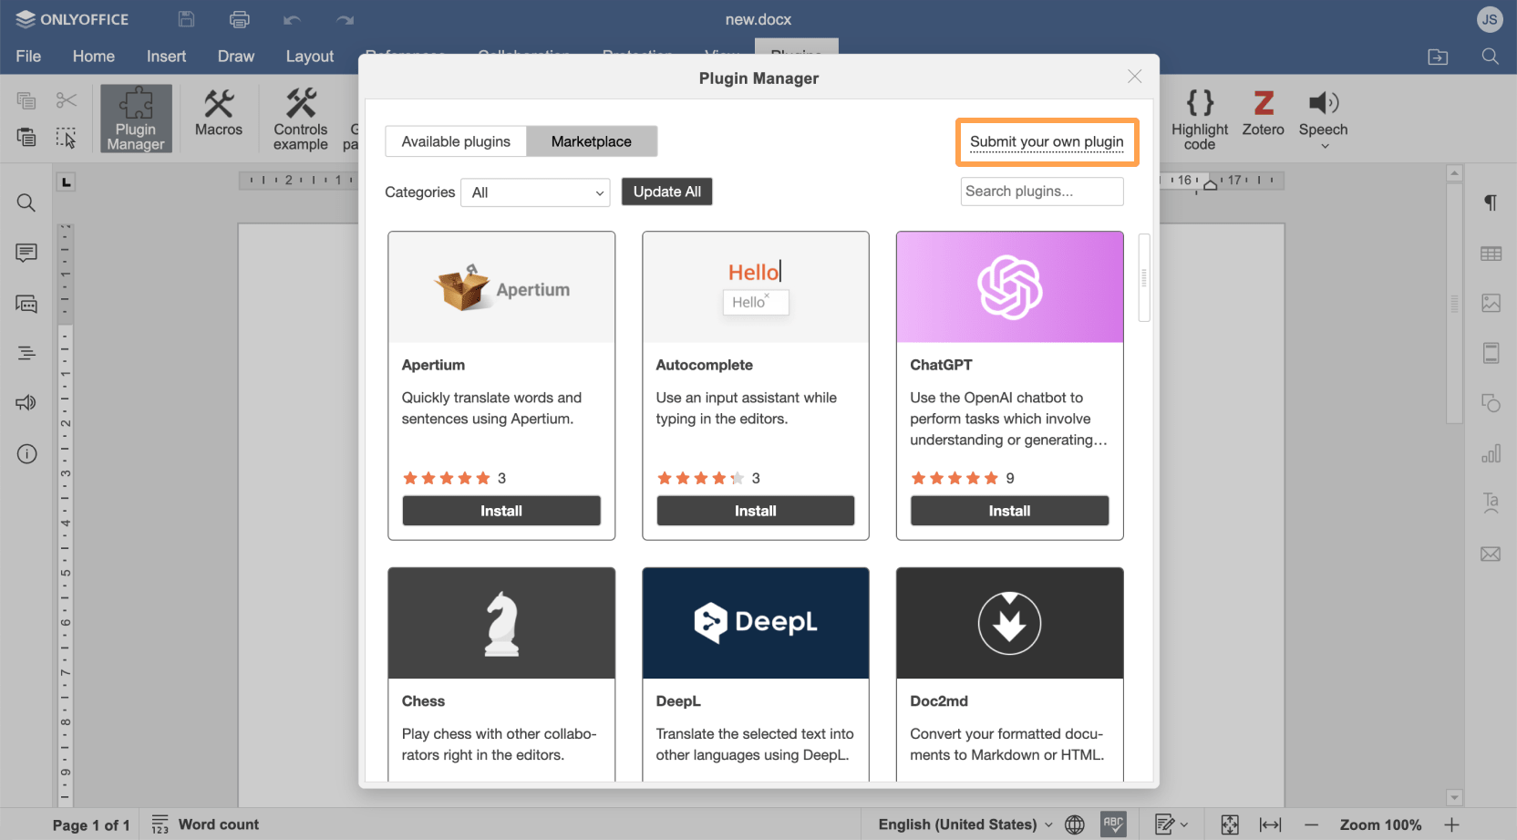This screenshot has height=840, width=1517.
Task: Click the Chess plugin thumbnail
Action: (x=501, y=624)
